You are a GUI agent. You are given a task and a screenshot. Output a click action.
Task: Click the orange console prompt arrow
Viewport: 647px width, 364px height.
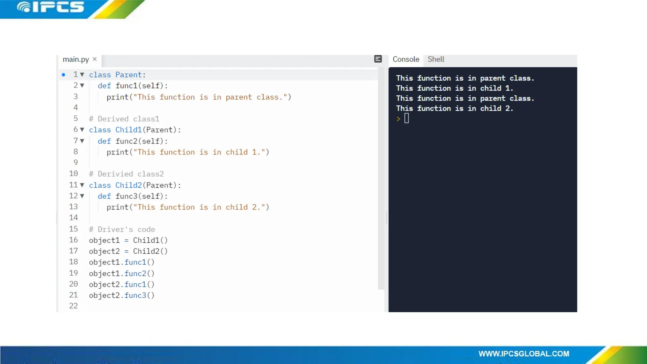coord(398,119)
